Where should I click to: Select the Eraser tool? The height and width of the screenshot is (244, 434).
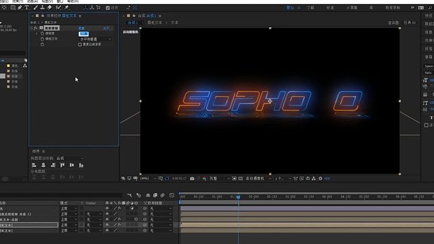click(x=50, y=7)
